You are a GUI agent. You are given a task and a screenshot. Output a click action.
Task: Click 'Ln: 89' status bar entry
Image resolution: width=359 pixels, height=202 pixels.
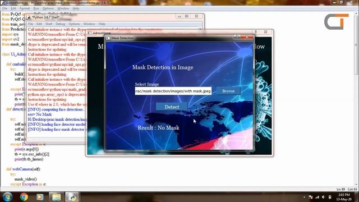coord(340,190)
